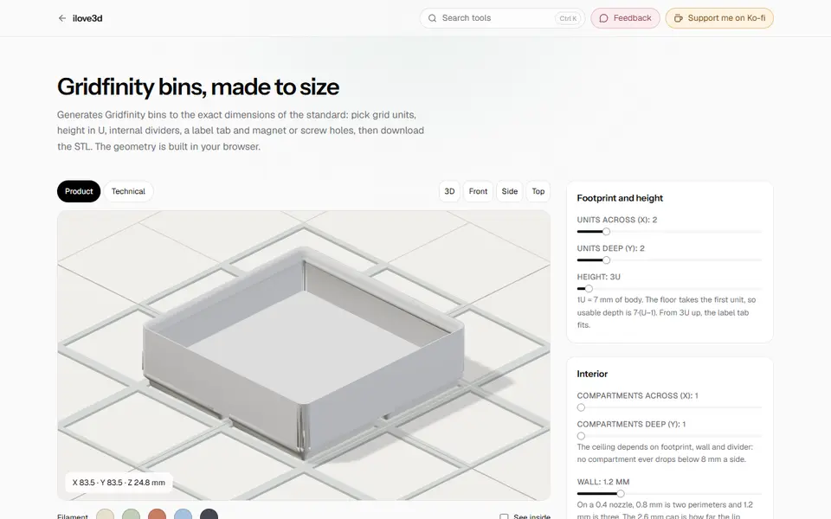Click the Ctrl K shortcut badge
Image resolution: width=831 pixels, height=519 pixels.
pyautogui.click(x=568, y=18)
